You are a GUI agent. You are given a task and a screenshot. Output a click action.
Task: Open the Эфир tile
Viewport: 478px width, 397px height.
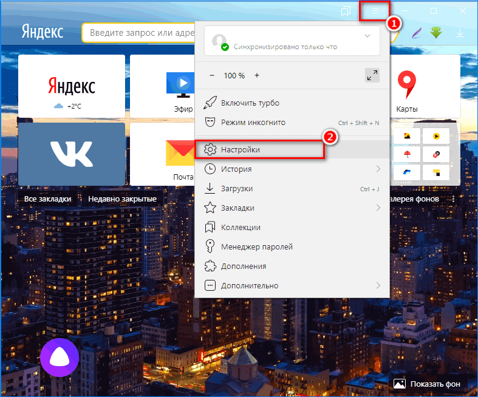(x=163, y=86)
